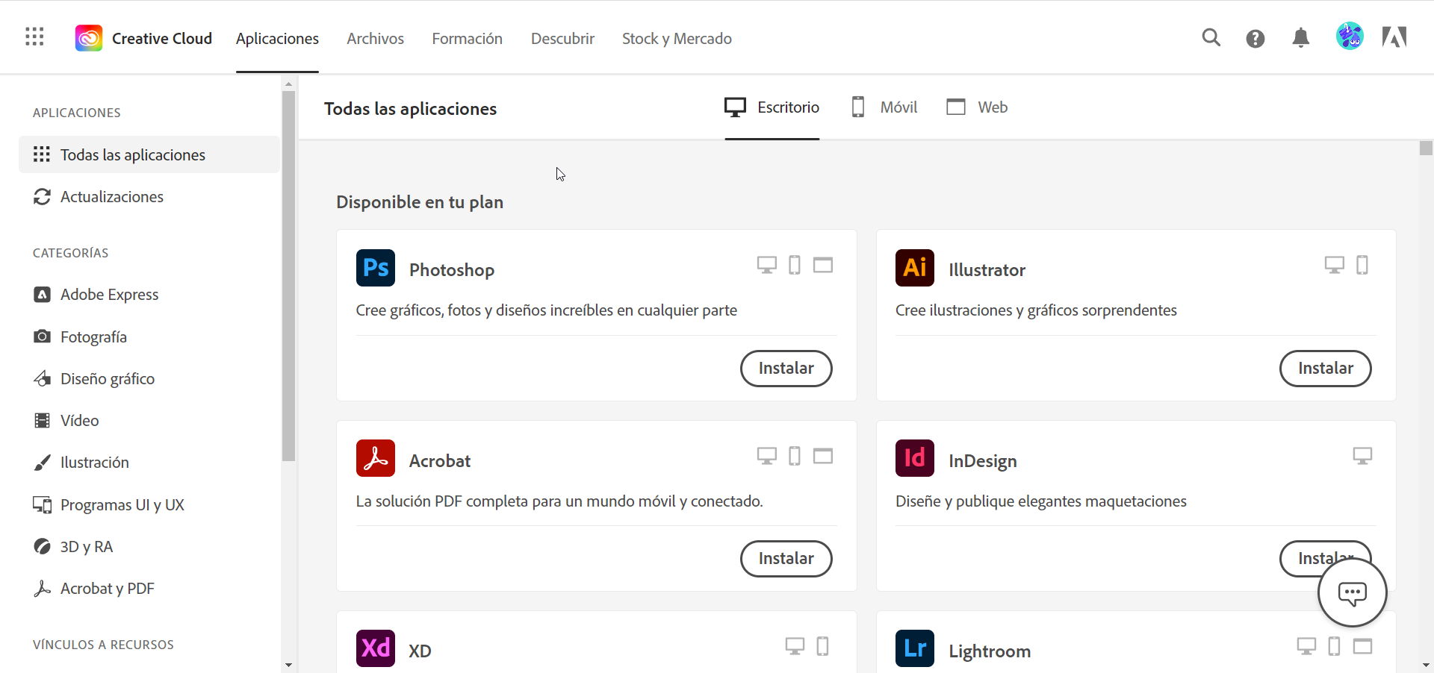Image resolution: width=1434 pixels, height=673 pixels.
Task: Open the user profile avatar
Action: tap(1350, 37)
